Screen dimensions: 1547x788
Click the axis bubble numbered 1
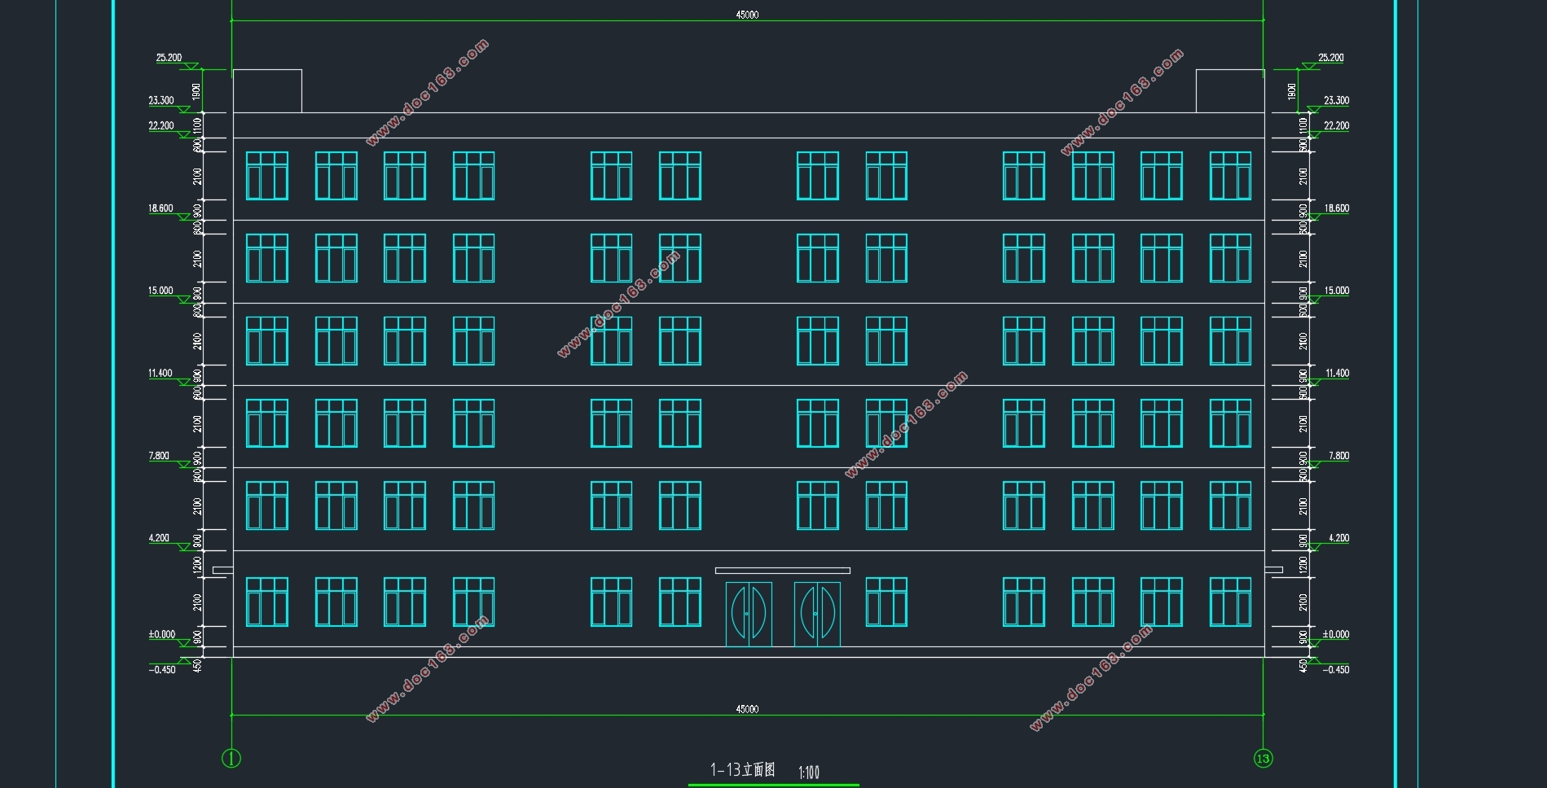coord(231,758)
